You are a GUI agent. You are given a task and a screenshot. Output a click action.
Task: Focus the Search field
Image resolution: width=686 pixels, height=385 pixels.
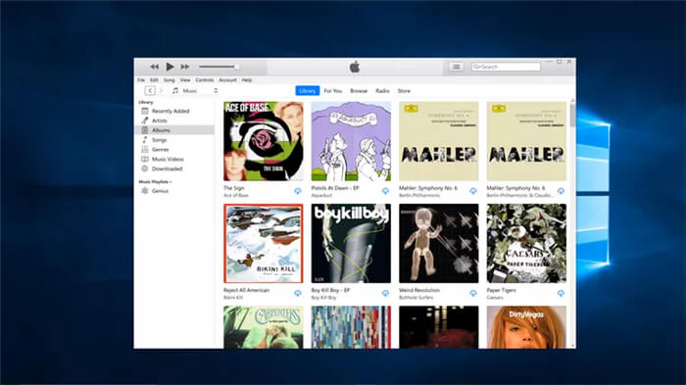point(506,67)
